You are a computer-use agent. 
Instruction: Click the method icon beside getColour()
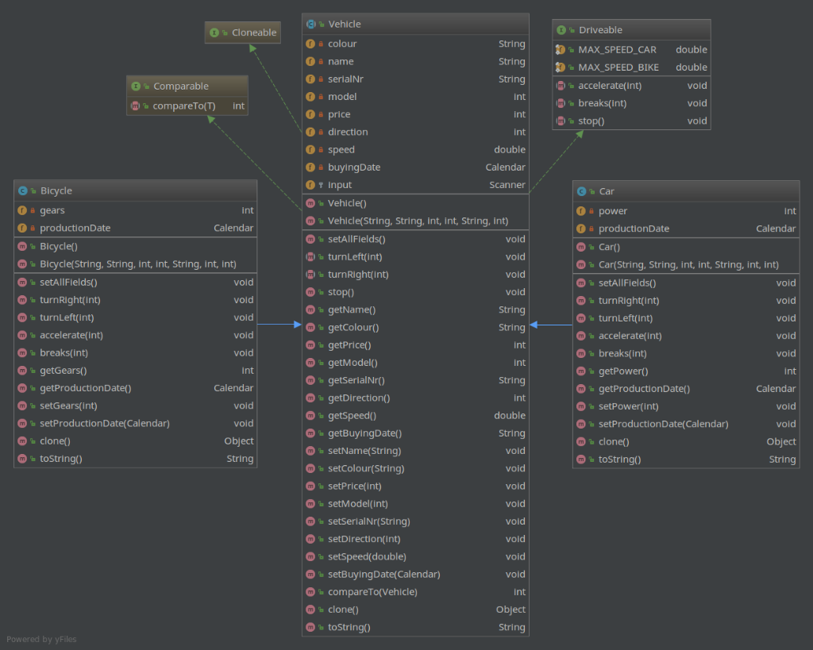click(310, 327)
